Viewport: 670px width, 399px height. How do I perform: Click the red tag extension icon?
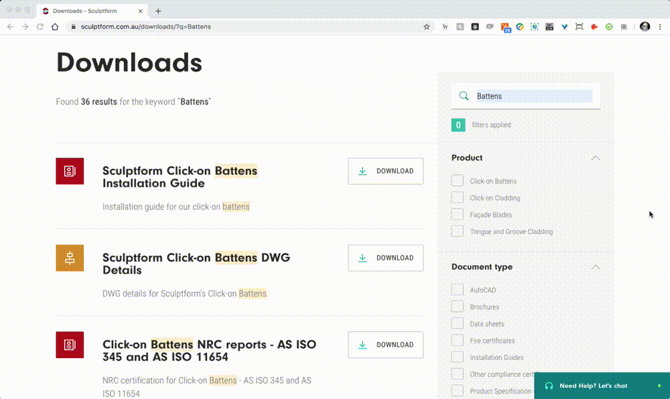[594, 27]
